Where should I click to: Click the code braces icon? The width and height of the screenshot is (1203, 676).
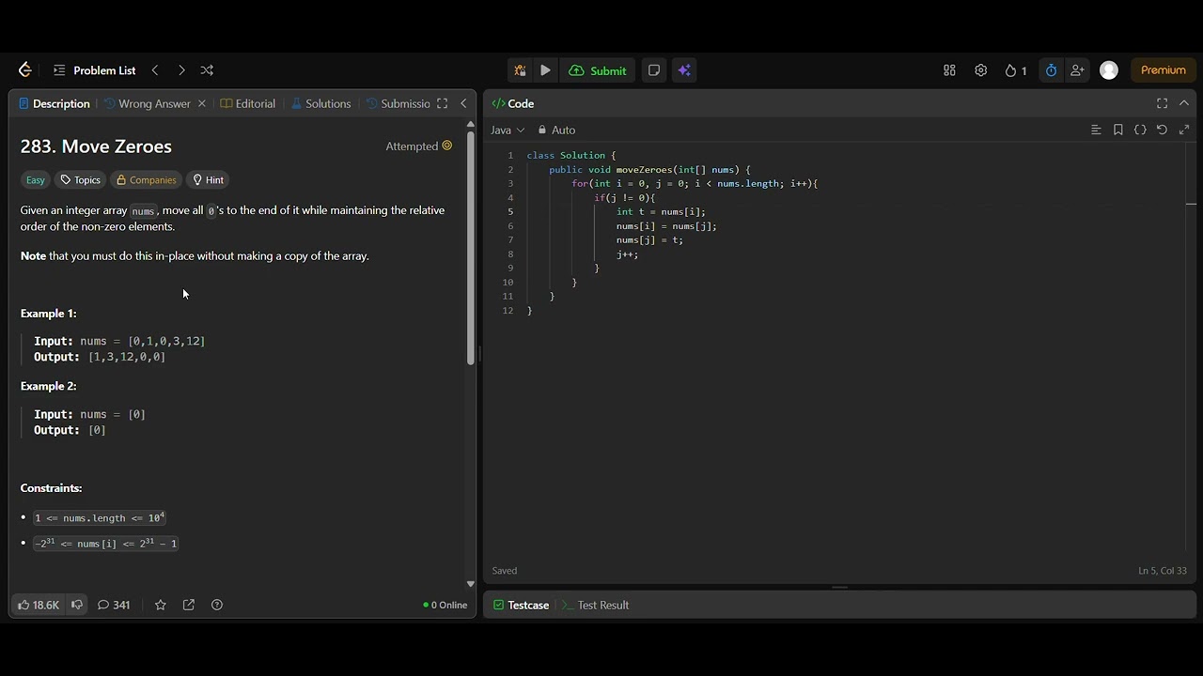pos(1140,131)
